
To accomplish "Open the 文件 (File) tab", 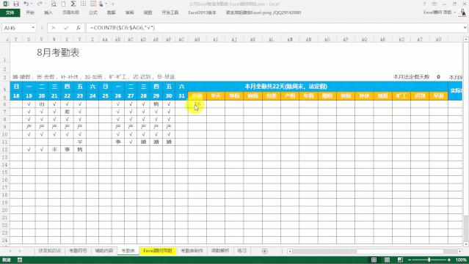I will tap(10, 12).
